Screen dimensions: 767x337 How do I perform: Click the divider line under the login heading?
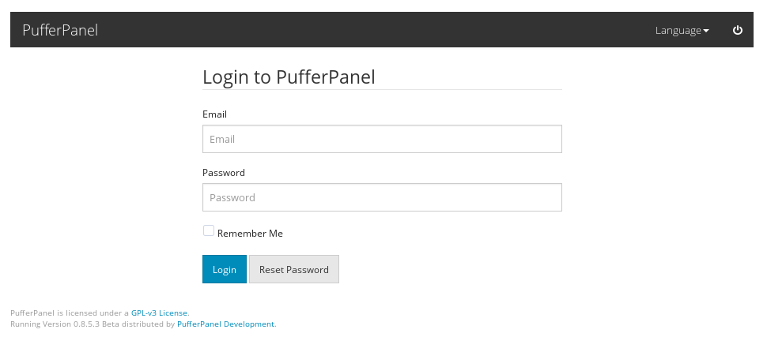[x=382, y=89]
